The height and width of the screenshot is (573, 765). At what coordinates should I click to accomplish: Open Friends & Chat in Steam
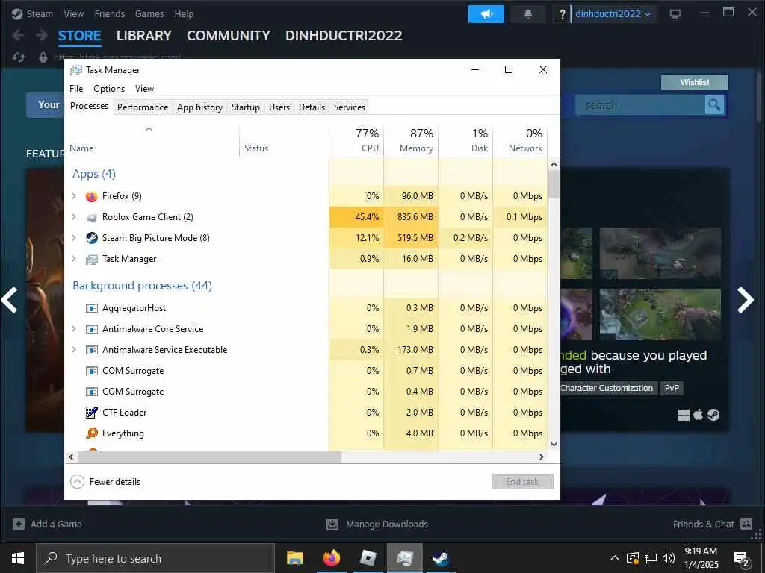click(712, 525)
